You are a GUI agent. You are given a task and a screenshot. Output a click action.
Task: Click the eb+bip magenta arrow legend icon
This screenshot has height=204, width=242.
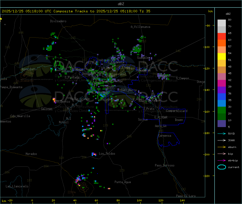pyautogui.click(x=222, y=160)
